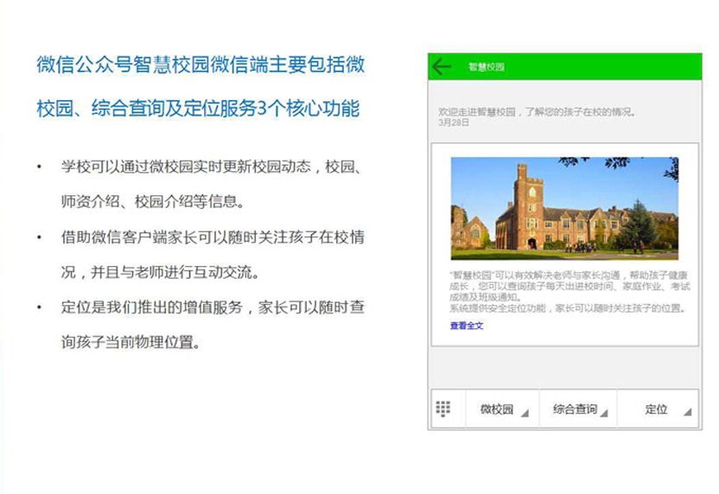Expand the triangle beside 综合查询
Image resolution: width=719 pixels, height=494 pixels.
604,413
